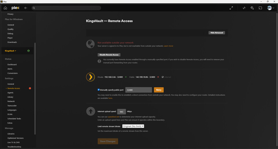This screenshot has height=149, width=278.
Task: Open the Status Dashboard
Action: tap(12, 65)
